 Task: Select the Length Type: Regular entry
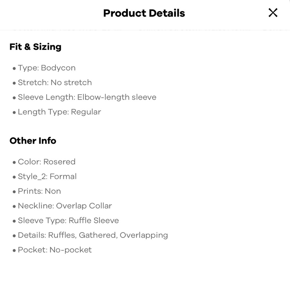click(59, 112)
